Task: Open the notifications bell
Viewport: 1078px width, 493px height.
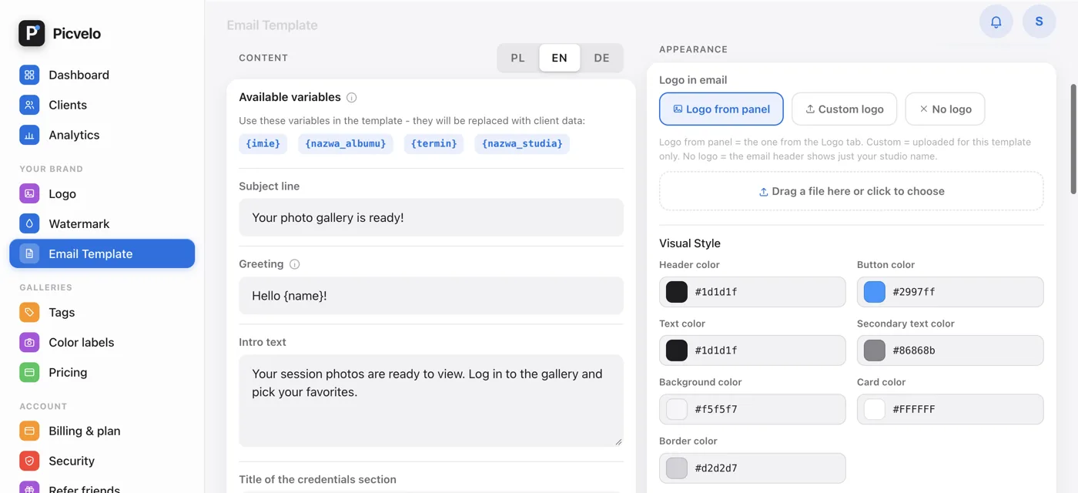Action: [996, 22]
